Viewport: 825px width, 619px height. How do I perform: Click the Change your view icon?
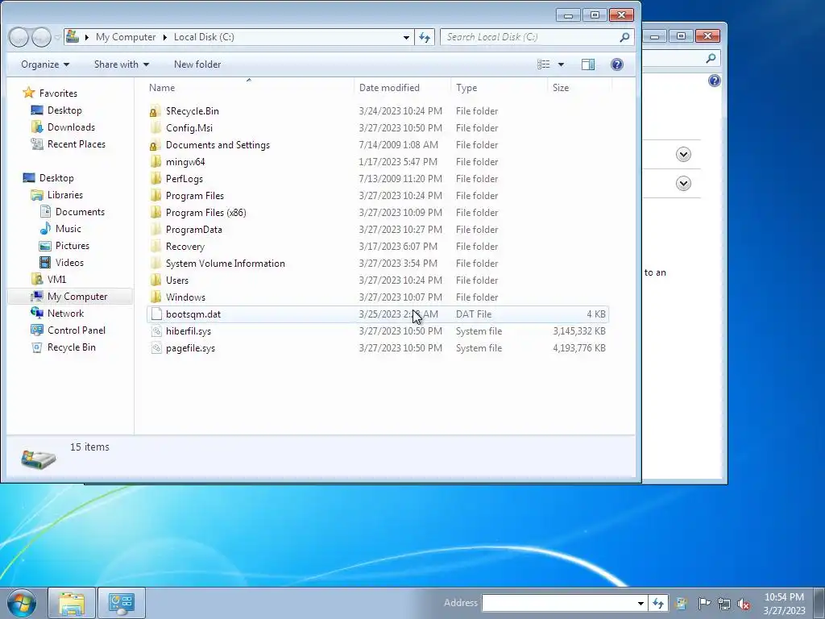[544, 64]
